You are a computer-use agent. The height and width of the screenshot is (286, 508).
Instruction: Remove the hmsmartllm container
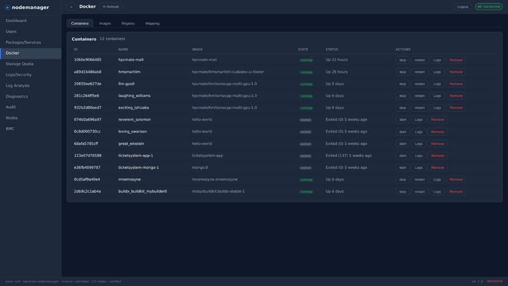[x=456, y=72]
